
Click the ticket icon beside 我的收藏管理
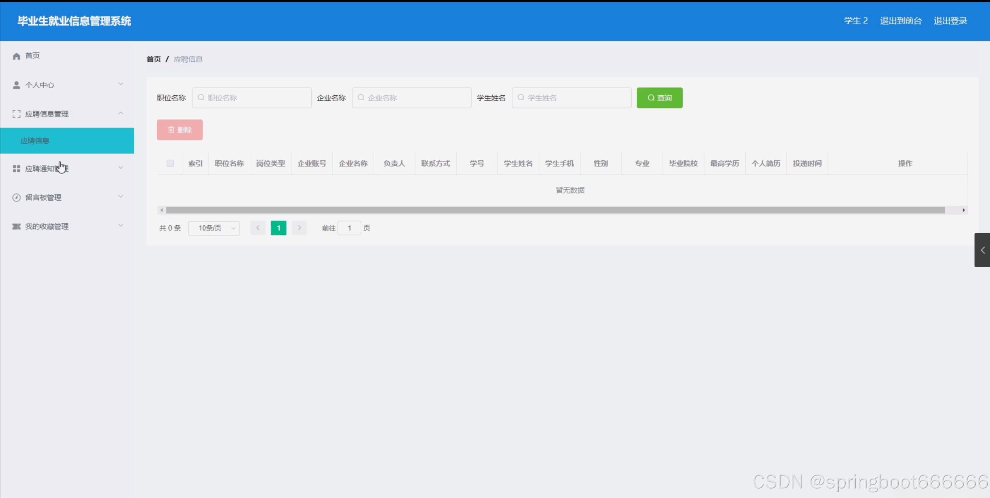[x=16, y=227]
